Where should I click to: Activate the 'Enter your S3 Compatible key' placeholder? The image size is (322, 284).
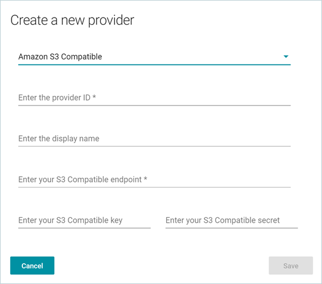(70, 220)
